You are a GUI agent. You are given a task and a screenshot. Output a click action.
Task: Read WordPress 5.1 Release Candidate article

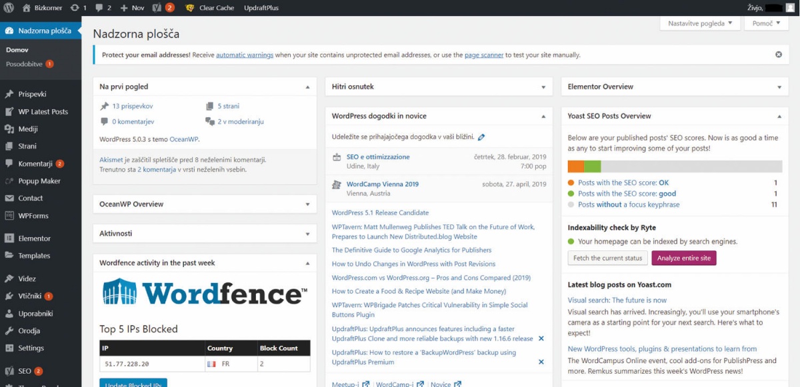(x=381, y=212)
